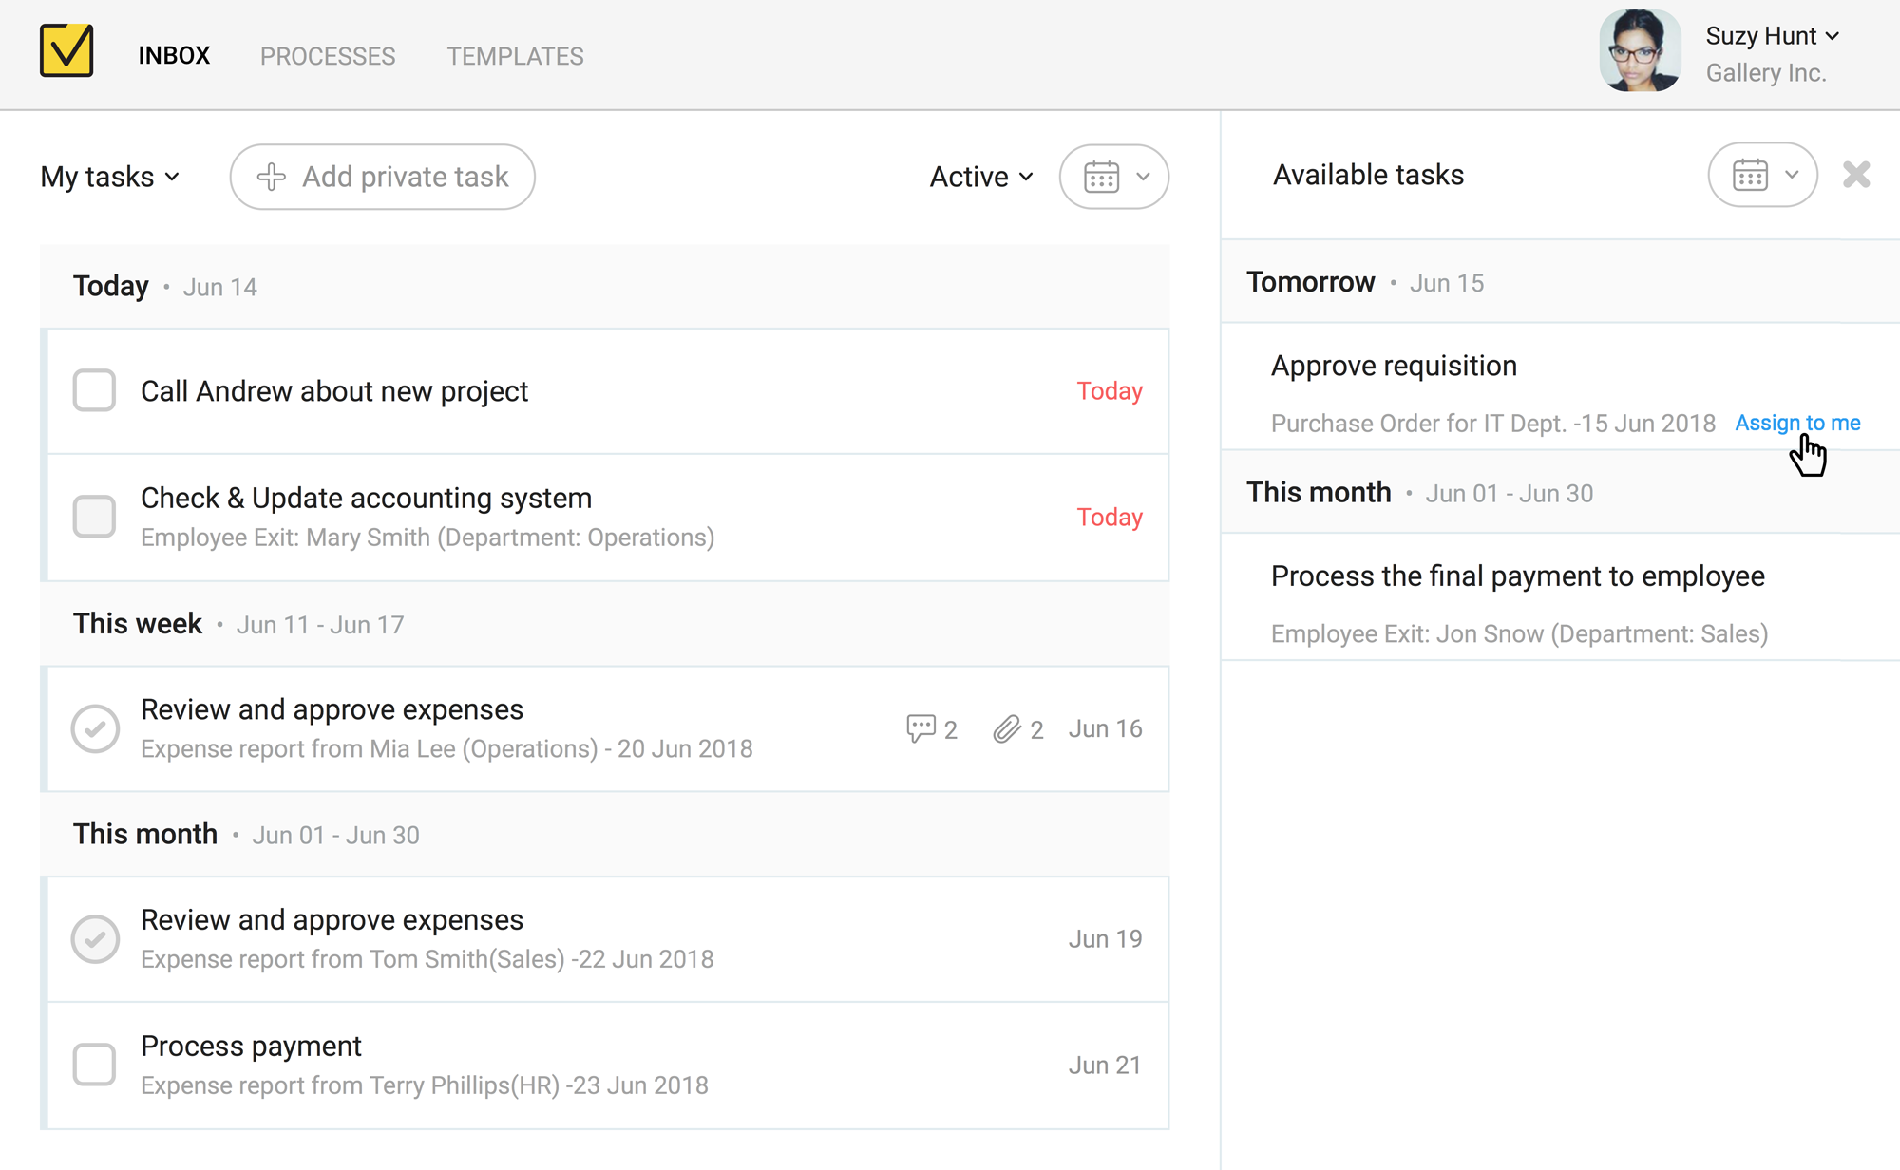Toggle checkbox for Check & Update accounting system
The image size is (1900, 1170).
point(94,516)
